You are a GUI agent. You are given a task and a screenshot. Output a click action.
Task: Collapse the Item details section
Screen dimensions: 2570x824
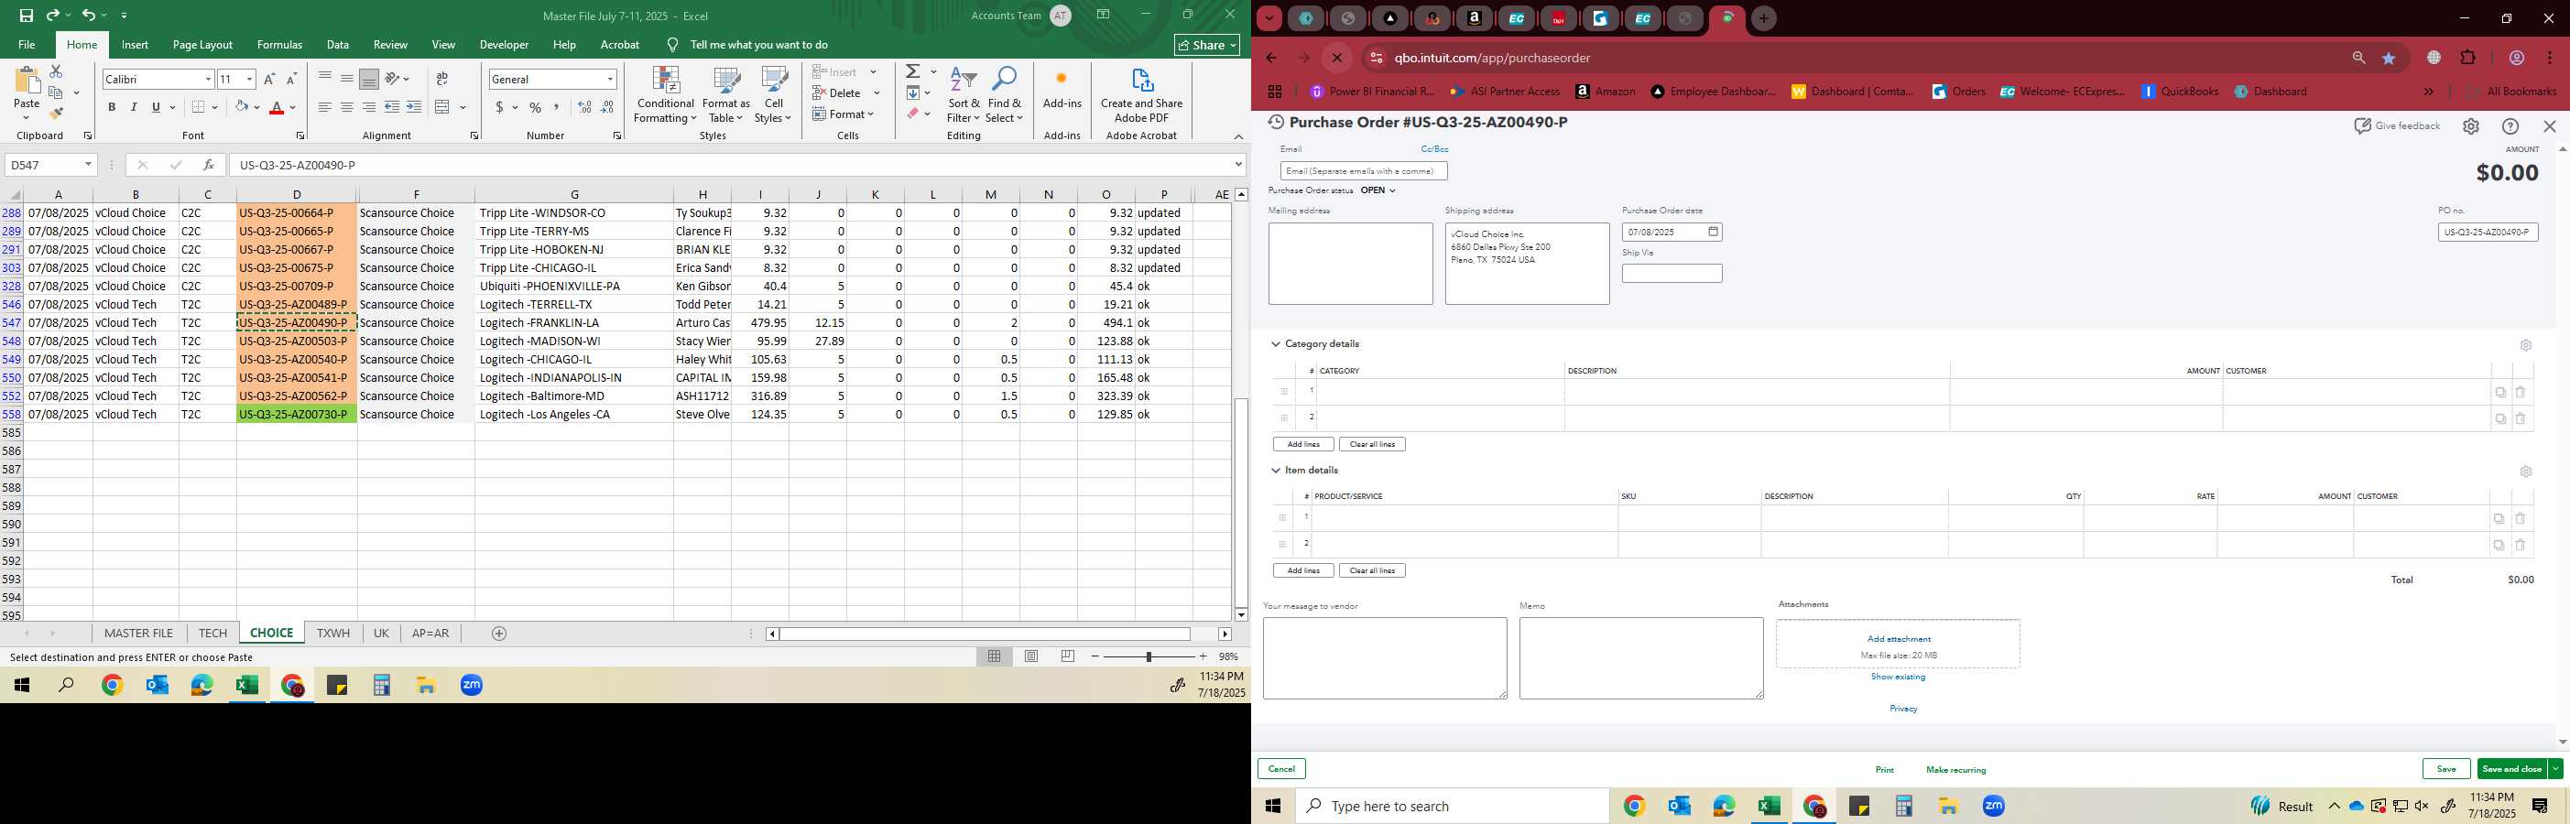[1275, 470]
